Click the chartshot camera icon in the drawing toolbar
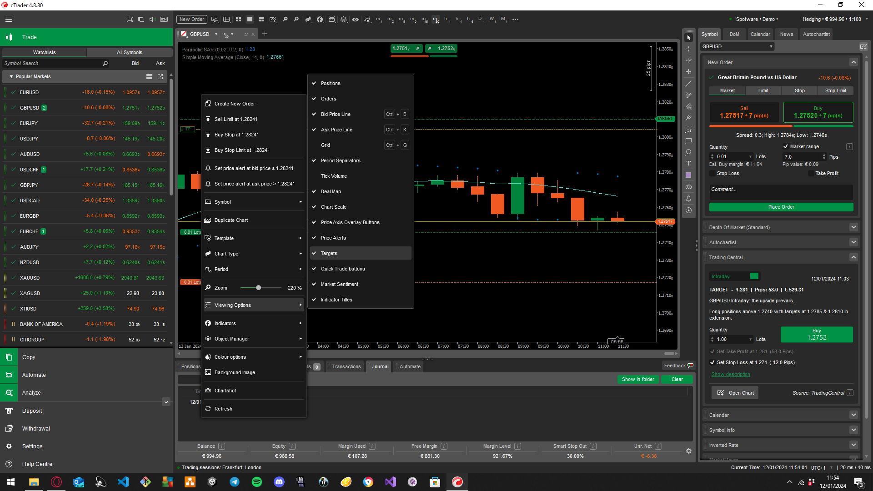 coord(688,187)
